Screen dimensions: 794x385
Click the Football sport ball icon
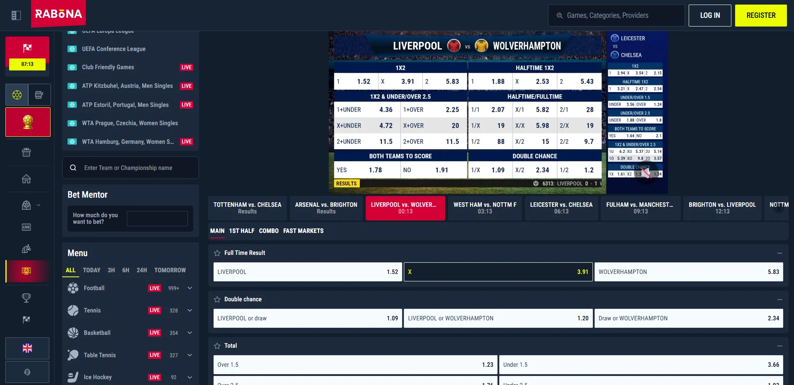(73, 288)
